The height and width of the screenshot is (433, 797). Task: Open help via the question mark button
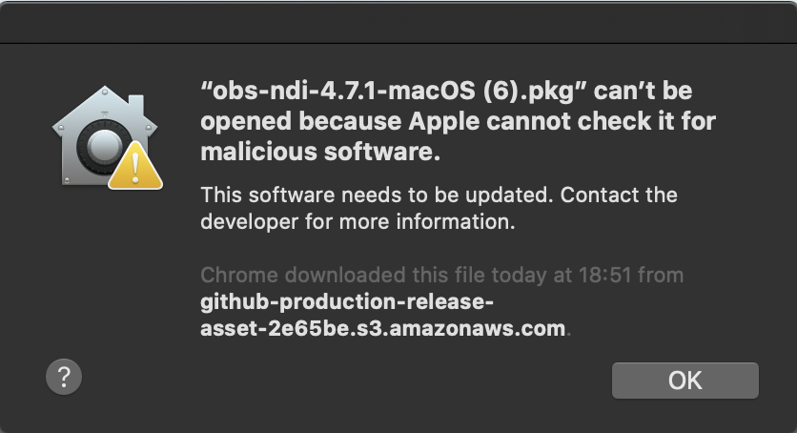click(64, 377)
